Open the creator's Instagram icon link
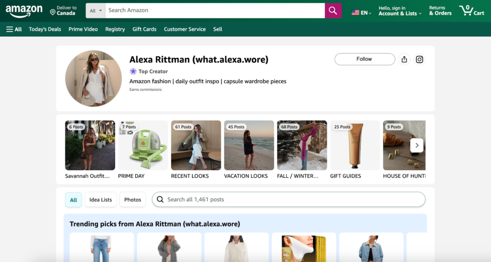The width and height of the screenshot is (491, 262). pyautogui.click(x=420, y=59)
